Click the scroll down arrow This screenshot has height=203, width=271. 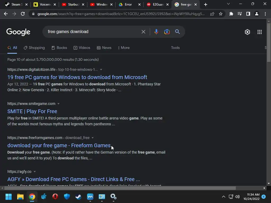pyautogui.click(x=269, y=183)
